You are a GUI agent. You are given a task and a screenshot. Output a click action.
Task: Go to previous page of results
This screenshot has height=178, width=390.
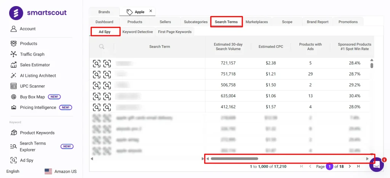tap(310, 166)
